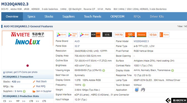Click help icon next to Viewing Angle value

point(104,71)
